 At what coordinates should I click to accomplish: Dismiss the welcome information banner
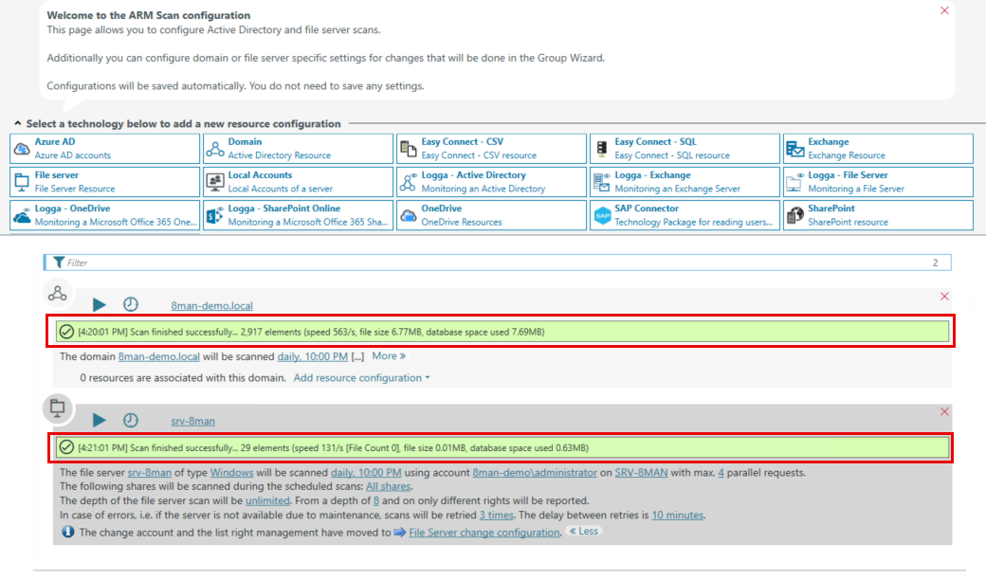[x=944, y=10]
